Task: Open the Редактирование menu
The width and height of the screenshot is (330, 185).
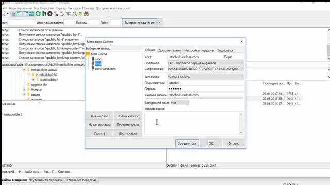Action: pos(20,8)
